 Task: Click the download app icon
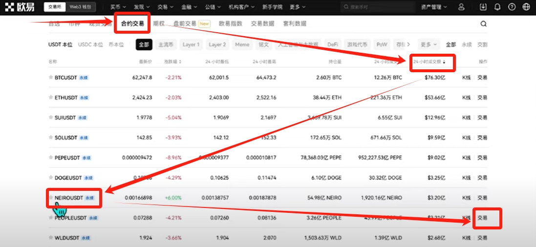point(483,7)
